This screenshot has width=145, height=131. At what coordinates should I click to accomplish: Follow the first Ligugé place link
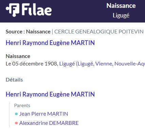click(x=67, y=64)
